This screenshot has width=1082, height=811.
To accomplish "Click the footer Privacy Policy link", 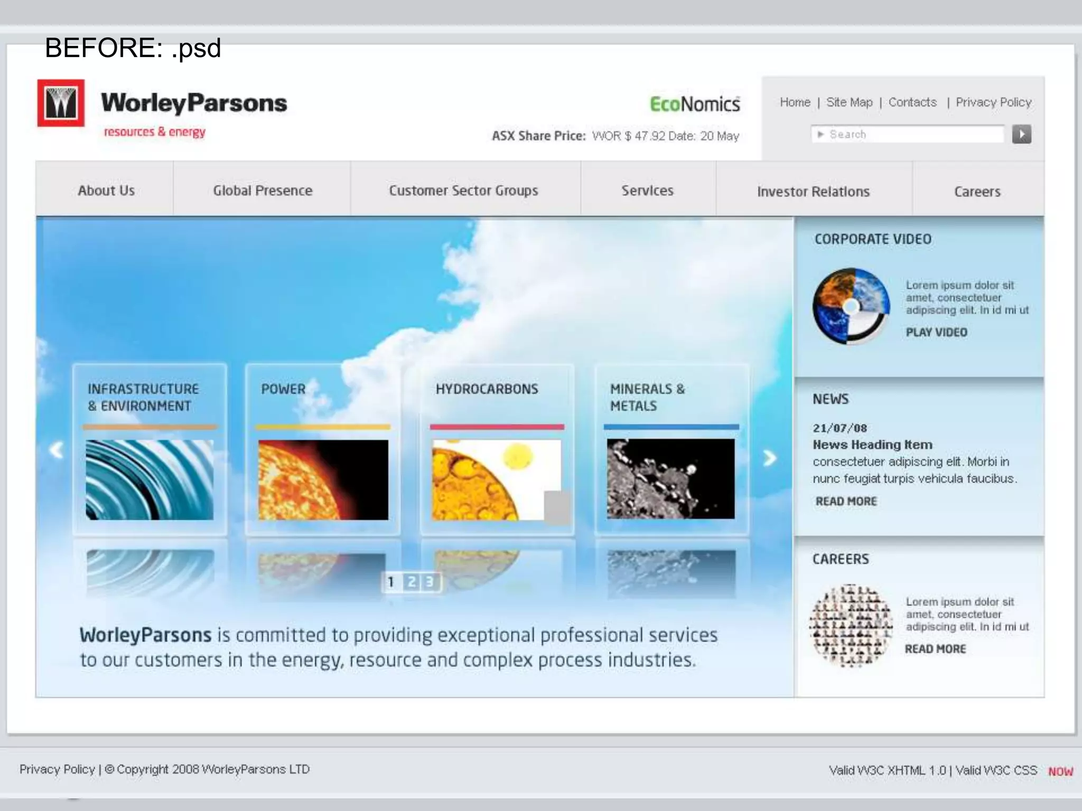I will coord(57,769).
